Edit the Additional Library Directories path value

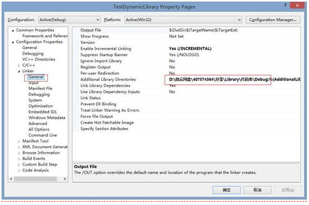(235, 79)
